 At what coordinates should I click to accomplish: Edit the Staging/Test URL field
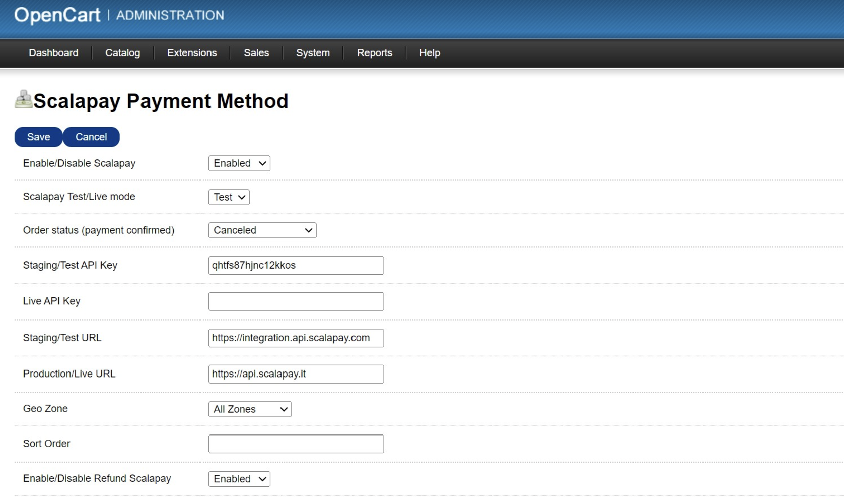296,338
